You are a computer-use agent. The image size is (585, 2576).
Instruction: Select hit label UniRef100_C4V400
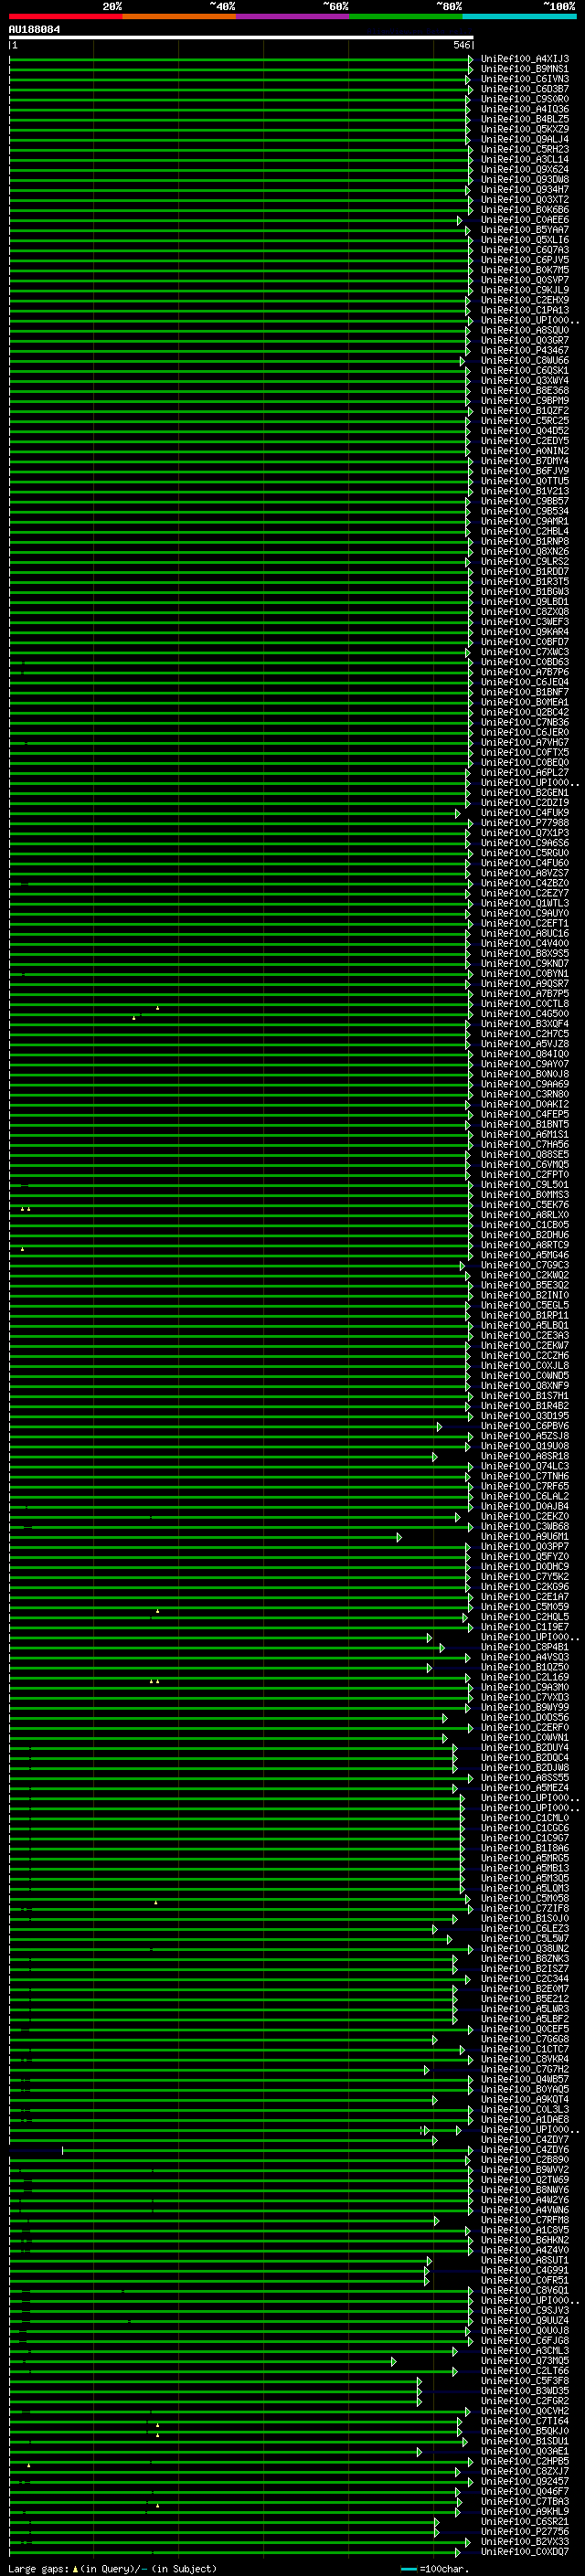[x=525, y=944]
